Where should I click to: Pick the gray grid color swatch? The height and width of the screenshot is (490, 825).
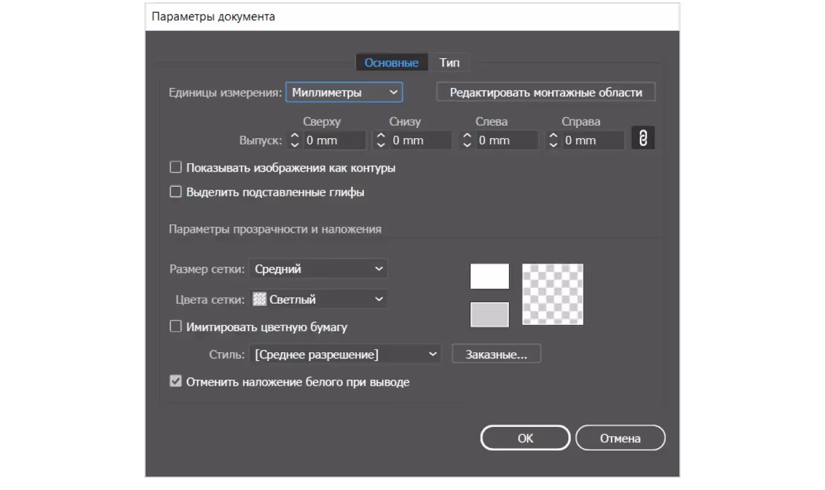[x=490, y=314]
